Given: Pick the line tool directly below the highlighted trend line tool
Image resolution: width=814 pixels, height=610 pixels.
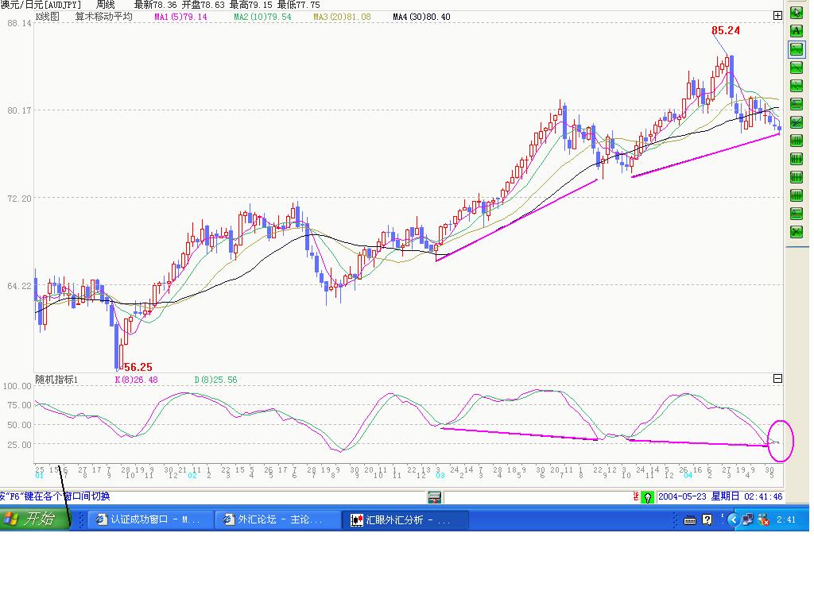Looking at the screenshot, I should click(796, 68).
